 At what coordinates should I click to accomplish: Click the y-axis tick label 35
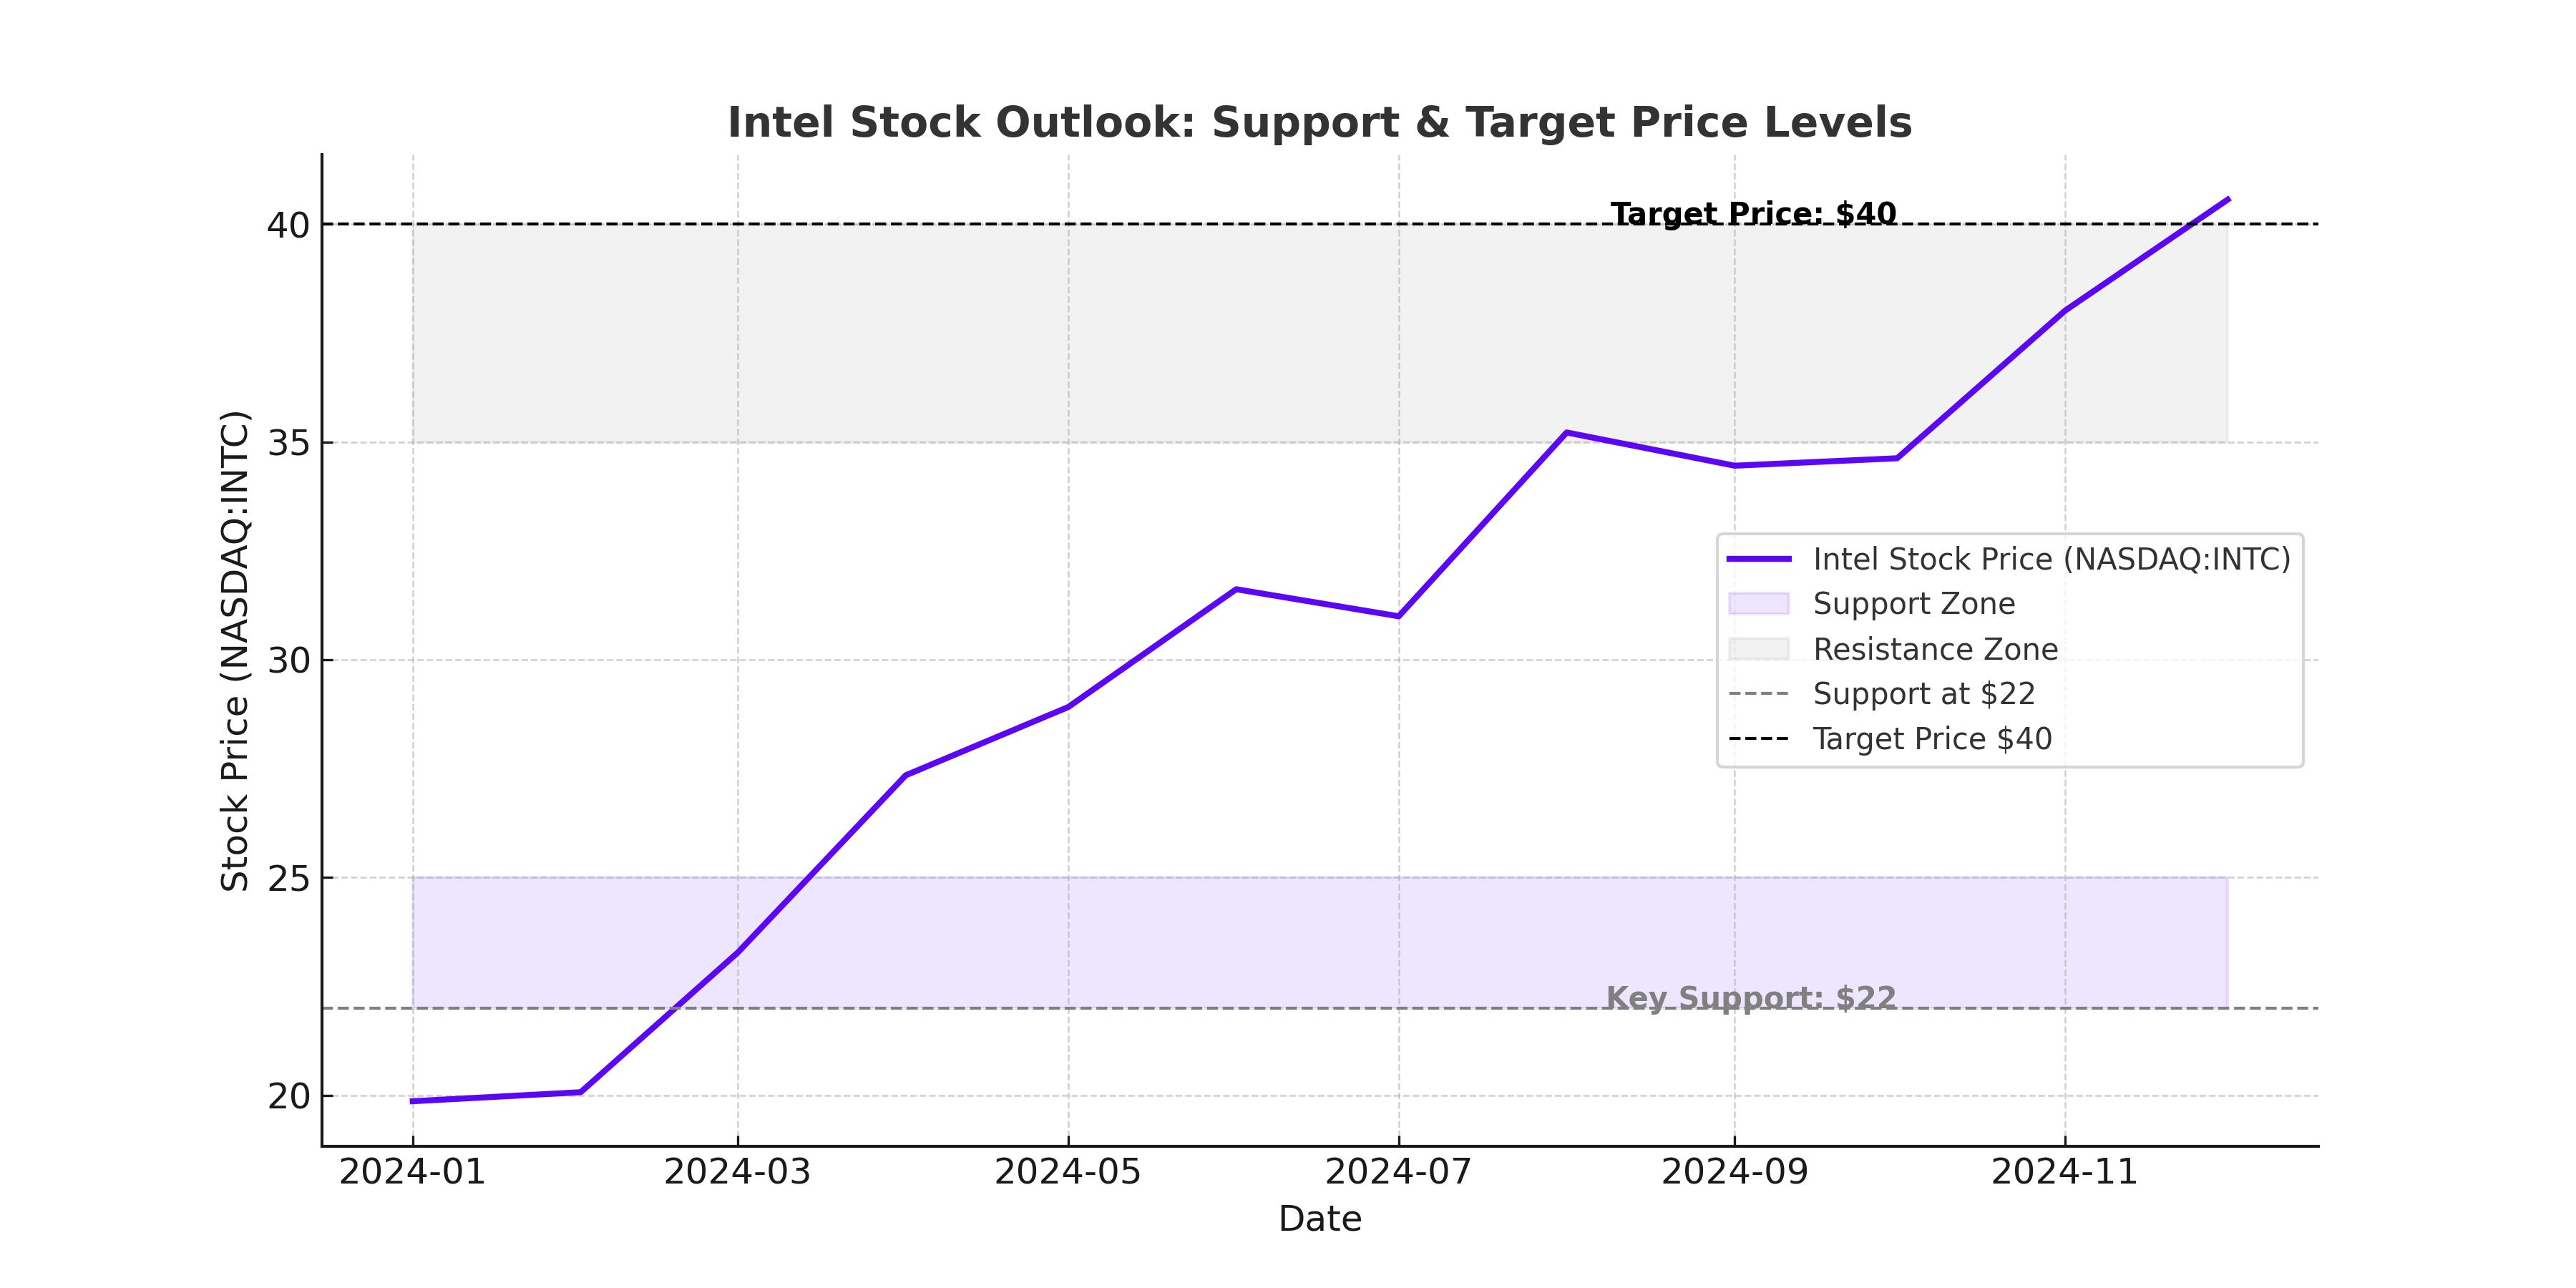click(288, 443)
